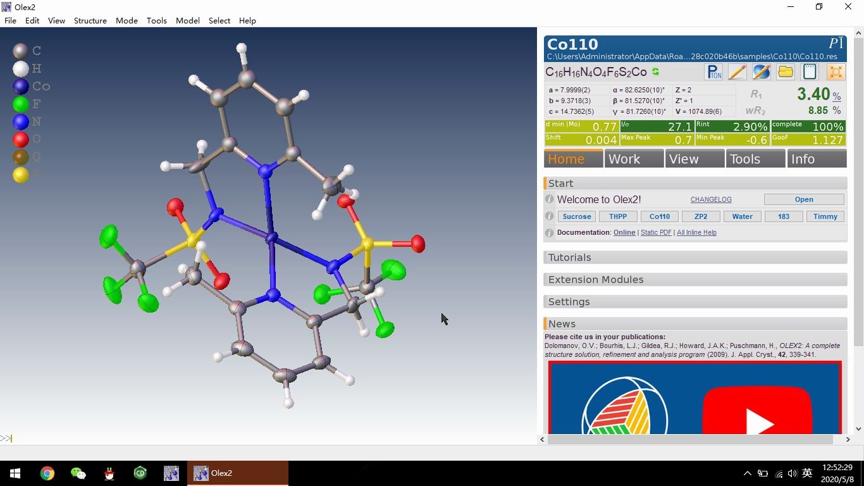
Task: Open the File menu
Action: click(10, 20)
